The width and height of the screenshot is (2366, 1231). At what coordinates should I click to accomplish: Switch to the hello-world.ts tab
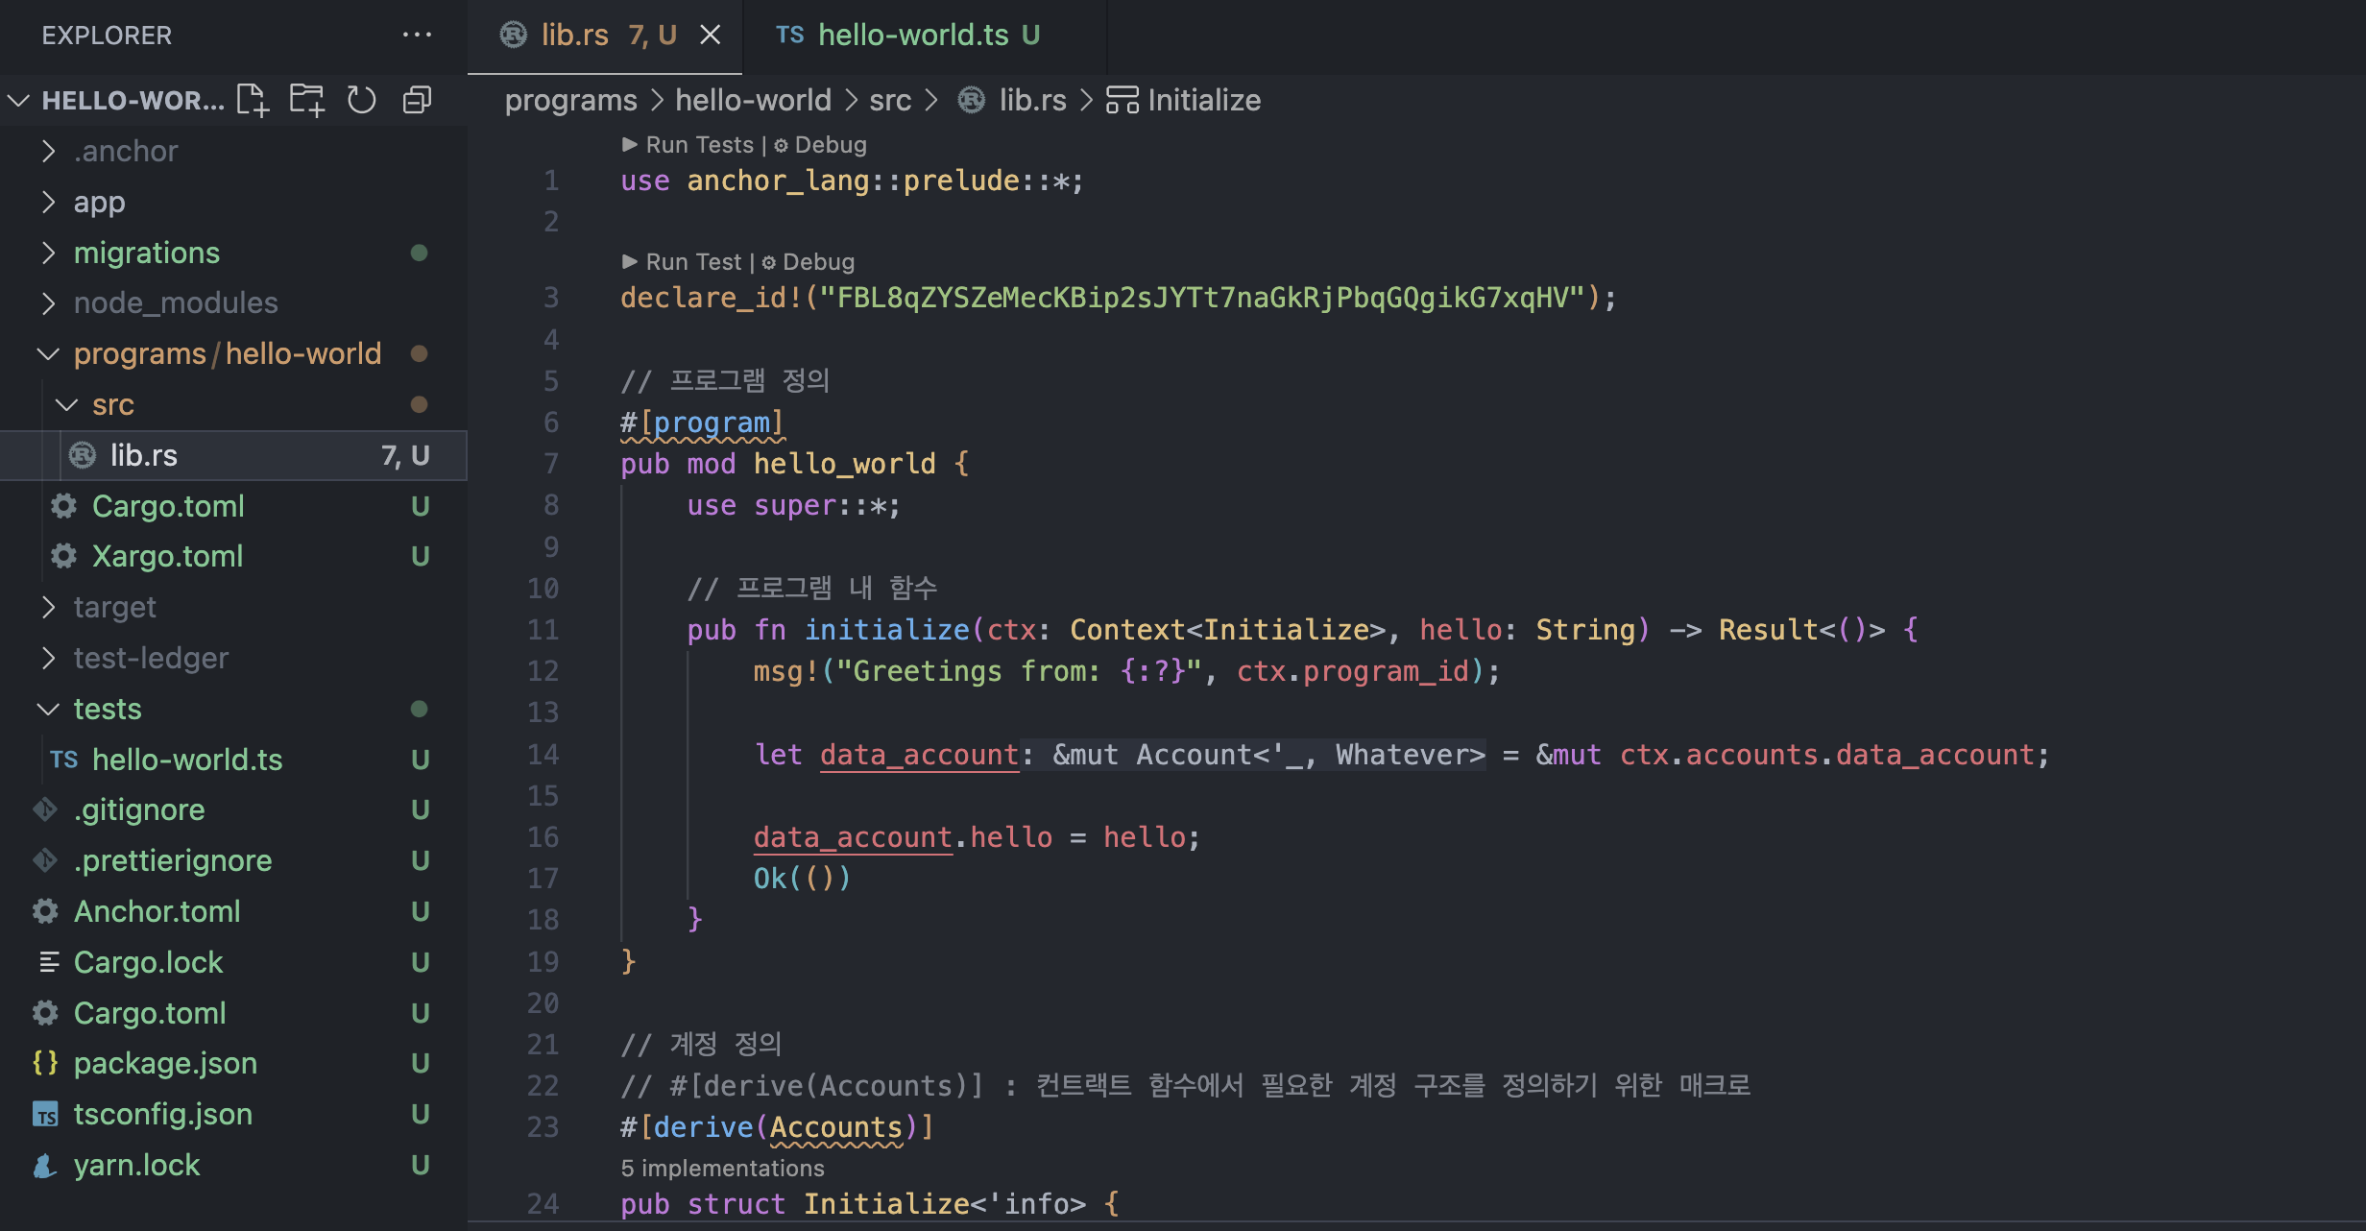pos(911,36)
